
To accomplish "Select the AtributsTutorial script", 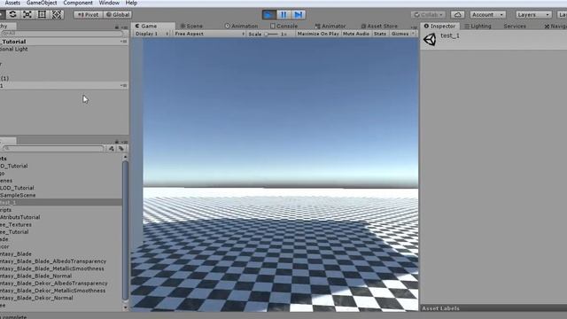I will [19, 217].
